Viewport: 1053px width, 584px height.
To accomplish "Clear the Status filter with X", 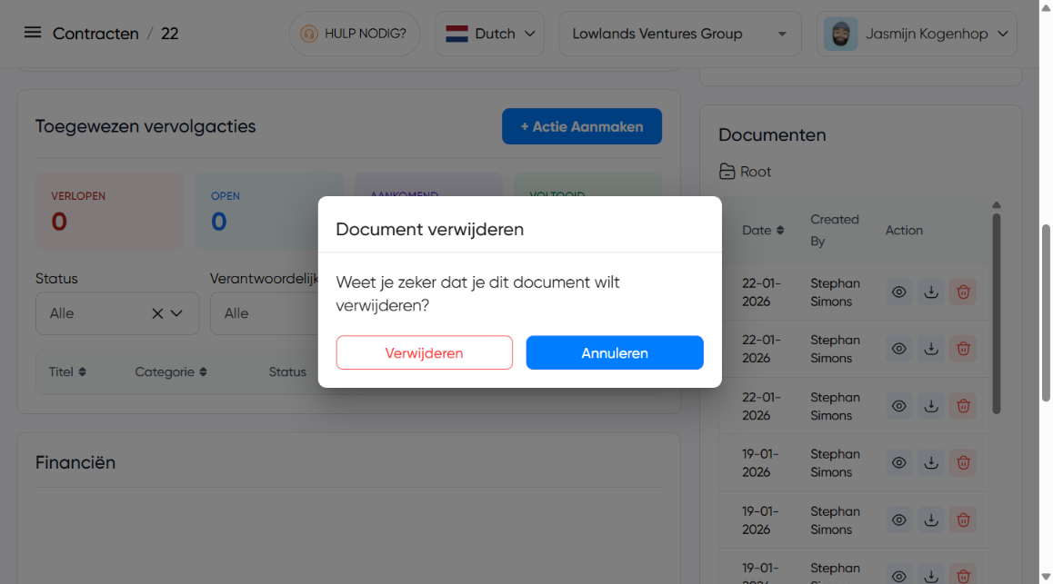I will tap(157, 313).
